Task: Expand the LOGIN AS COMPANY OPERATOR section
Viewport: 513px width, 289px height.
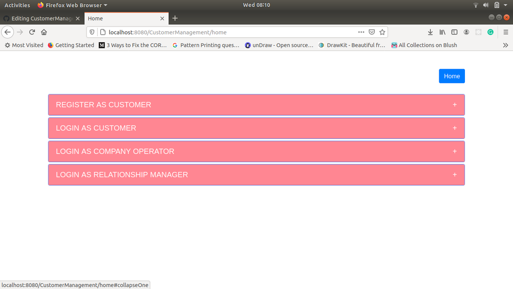Action: (256, 151)
